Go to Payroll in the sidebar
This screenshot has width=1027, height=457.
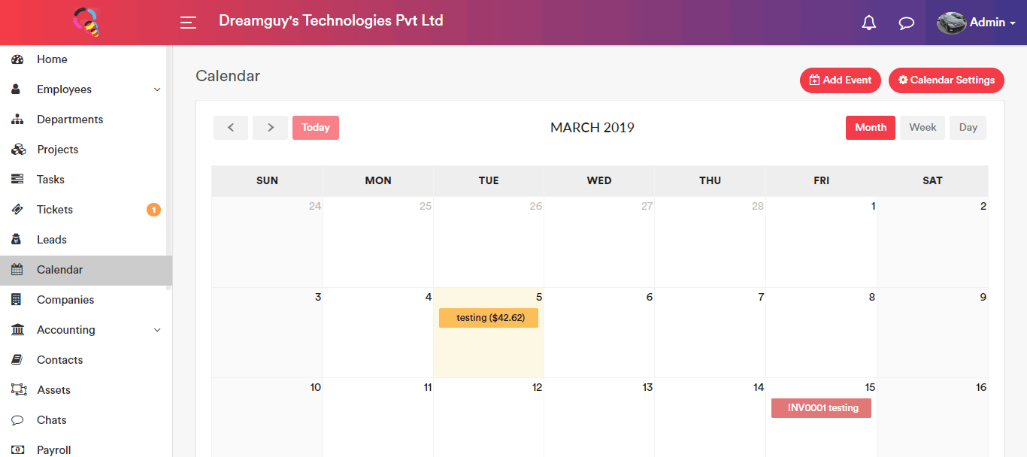(x=54, y=450)
